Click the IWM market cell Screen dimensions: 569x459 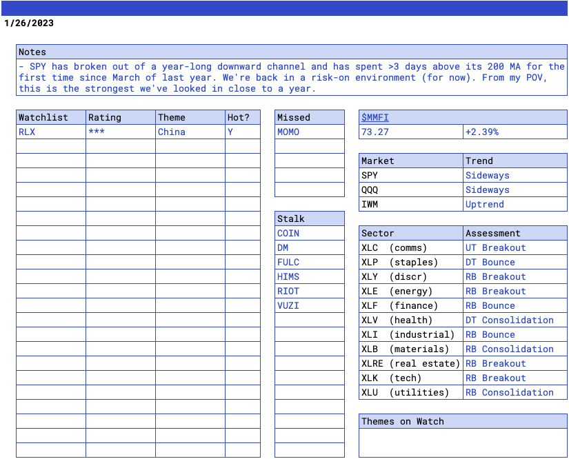[411, 204]
